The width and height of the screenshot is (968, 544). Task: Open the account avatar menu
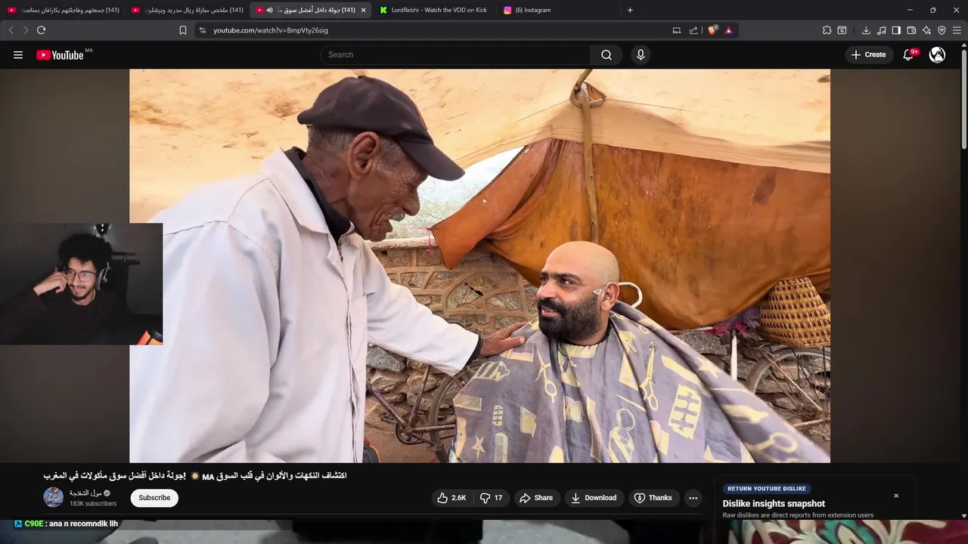pos(937,54)
